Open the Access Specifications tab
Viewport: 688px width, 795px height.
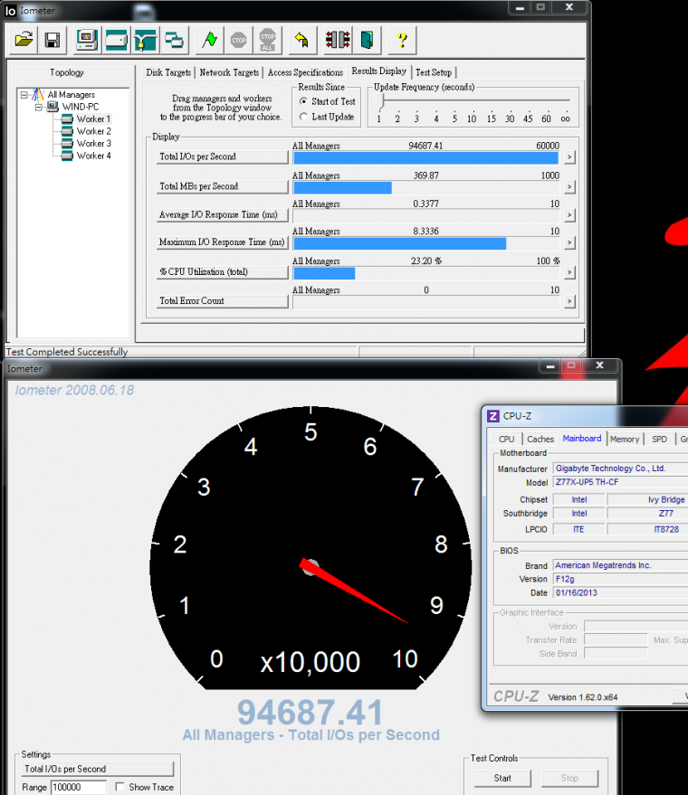pos(305,72)
